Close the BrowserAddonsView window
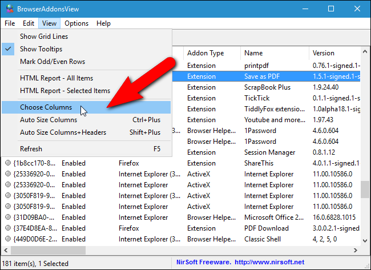 (357, 9)
